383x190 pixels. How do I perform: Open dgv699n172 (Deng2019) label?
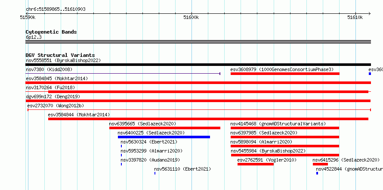[x=53, y=97]
